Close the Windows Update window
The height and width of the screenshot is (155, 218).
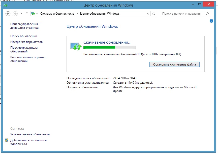(208, 4)
